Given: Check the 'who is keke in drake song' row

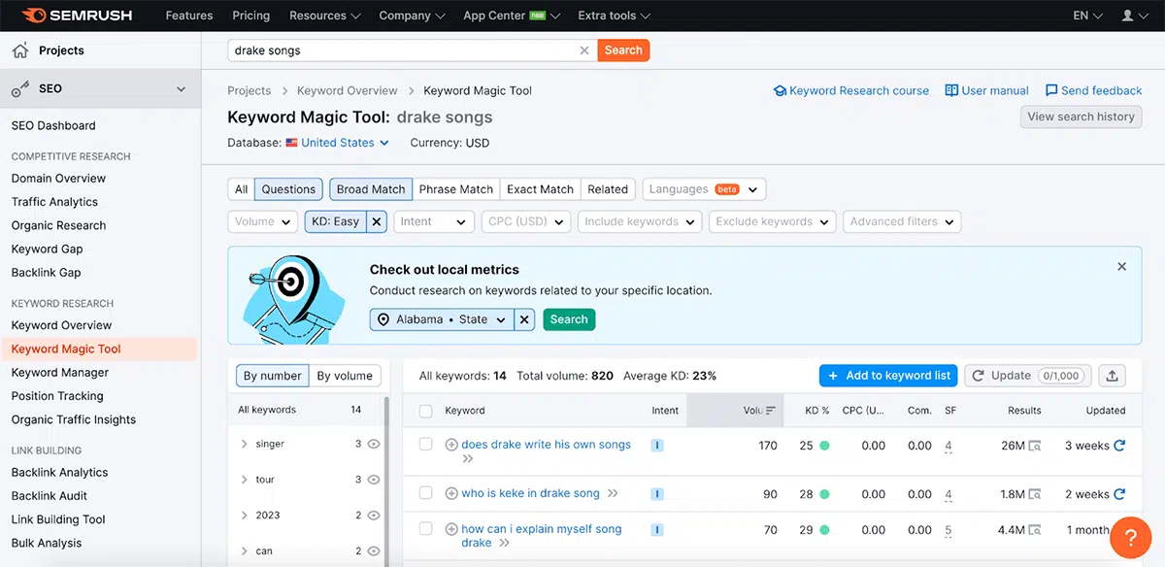Looking at the screenshot, I should pyautogui.click(x=425, y=493).
